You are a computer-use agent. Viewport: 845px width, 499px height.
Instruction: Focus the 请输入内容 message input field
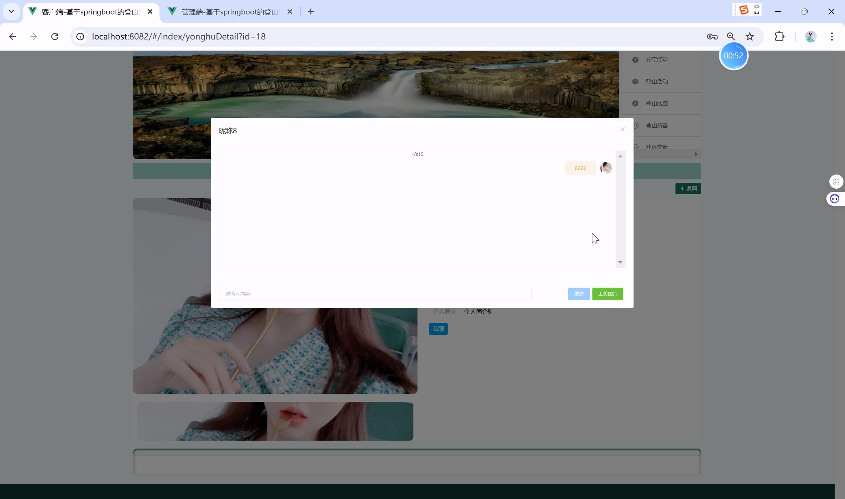375,294
